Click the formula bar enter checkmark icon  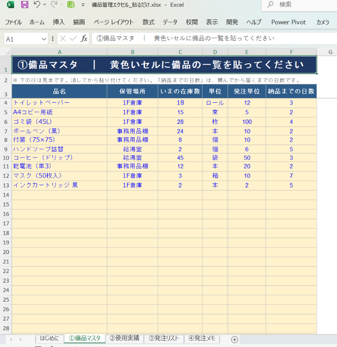(x=73, y=39)
